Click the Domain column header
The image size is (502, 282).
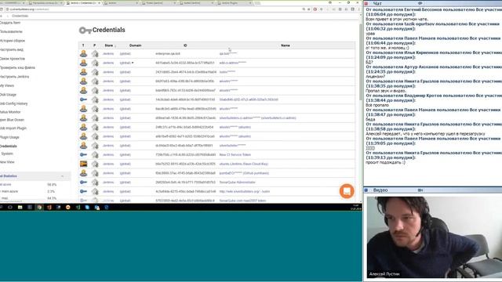click(135, 45)
